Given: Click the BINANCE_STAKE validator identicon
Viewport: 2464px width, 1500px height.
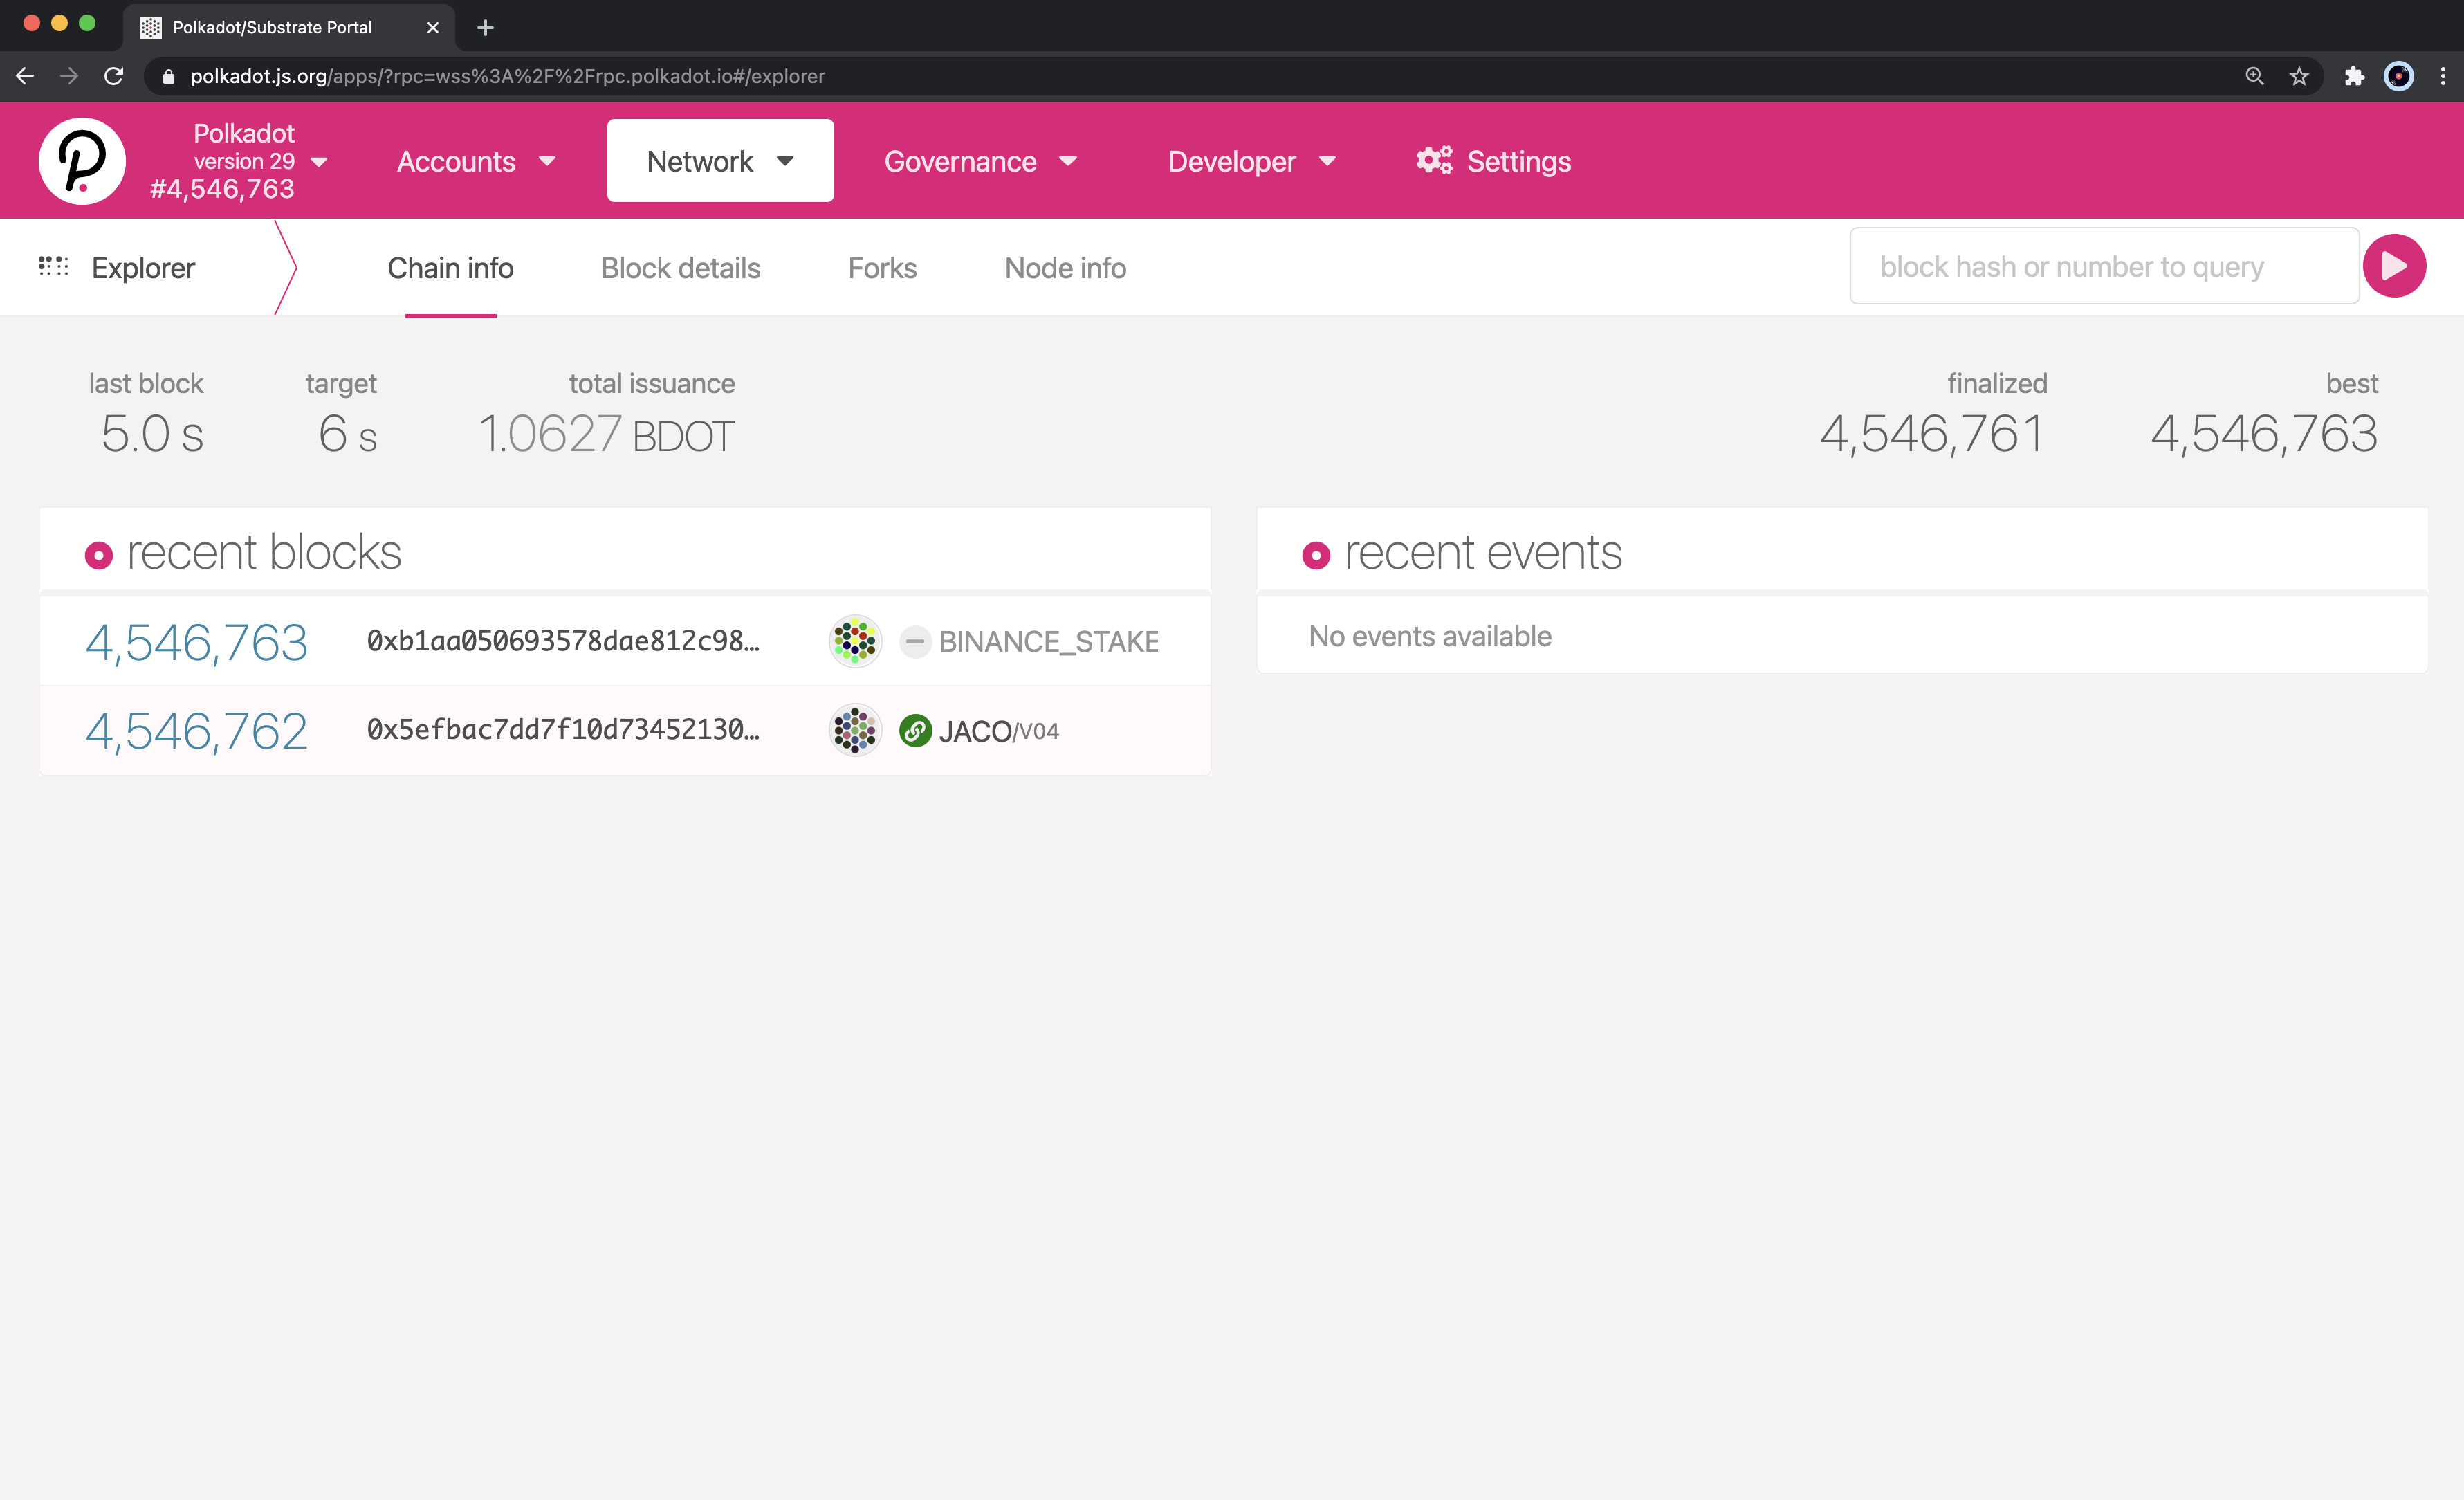Looking at the screenshot, I should [855, 641].
